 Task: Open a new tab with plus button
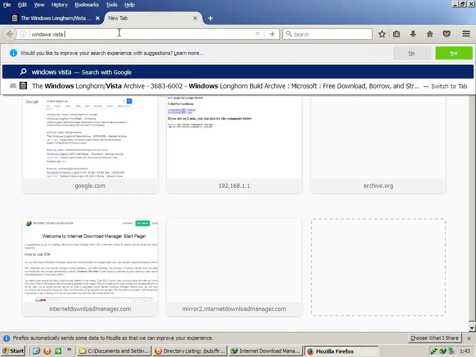(x=211, y=18)
